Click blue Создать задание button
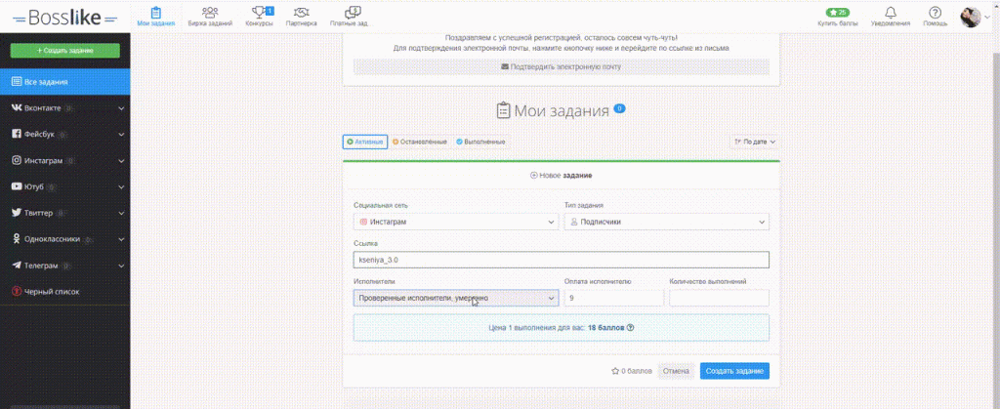This screenshot has height=409, width=1000. point(734,371)
